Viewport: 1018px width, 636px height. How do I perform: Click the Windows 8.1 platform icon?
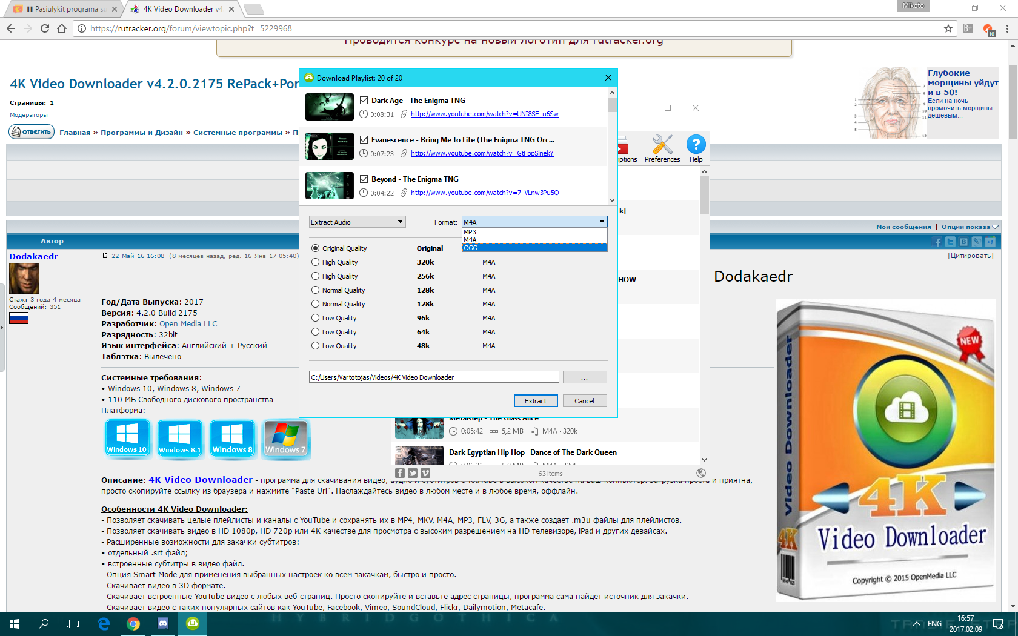(x=180, y=438)
